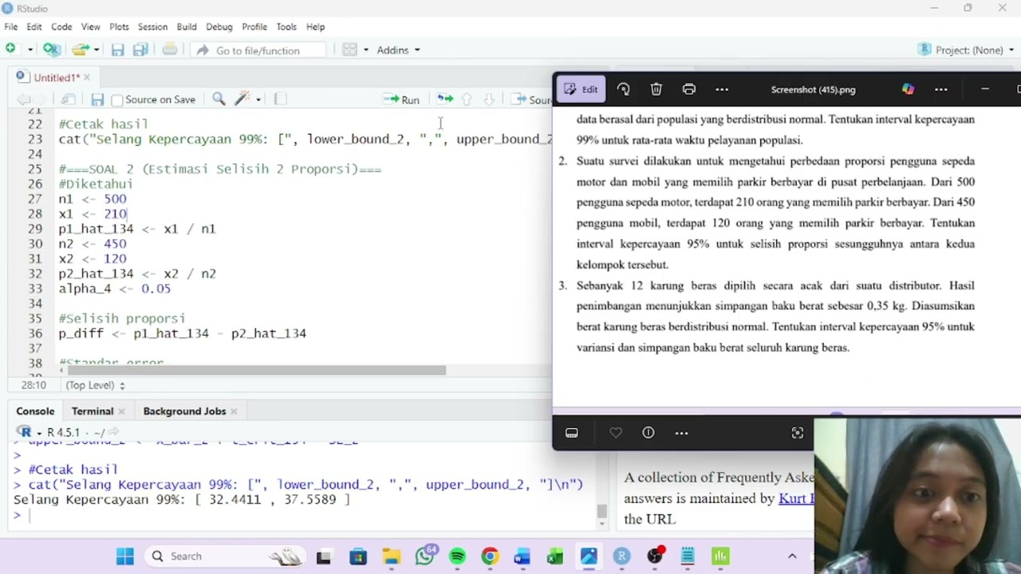Click code line 'alpha_4 <- 0.05'
Viewport: 1021px width, 574px height.
[114, 289]
